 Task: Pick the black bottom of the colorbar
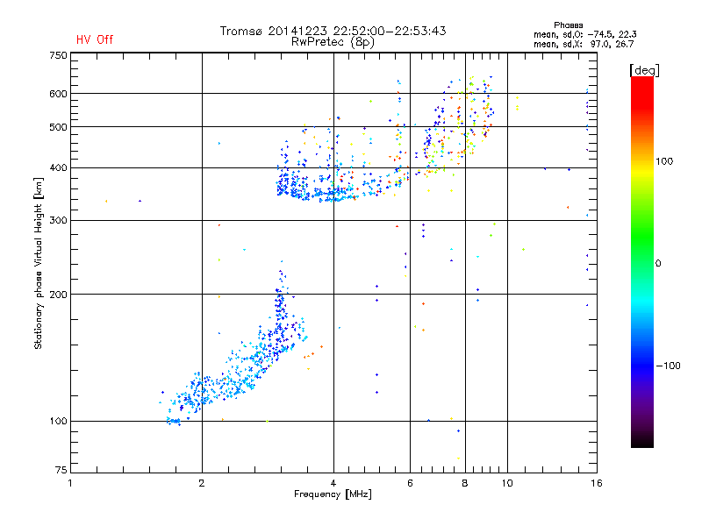(x=642, y=441)
